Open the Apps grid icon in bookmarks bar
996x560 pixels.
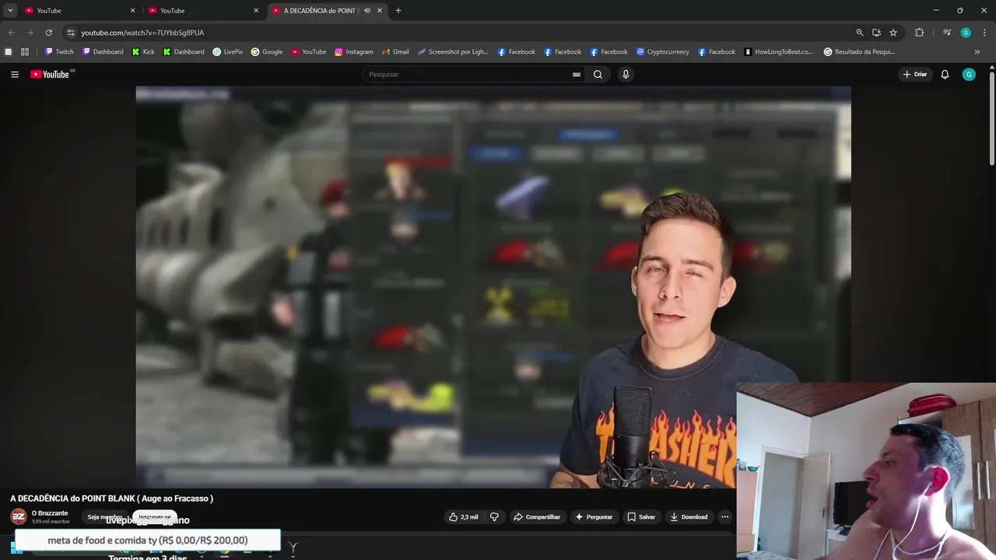(x=25, y=52)
